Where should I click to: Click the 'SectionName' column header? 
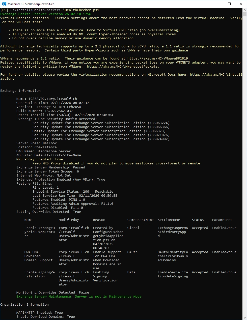click(x=169, y=220)
